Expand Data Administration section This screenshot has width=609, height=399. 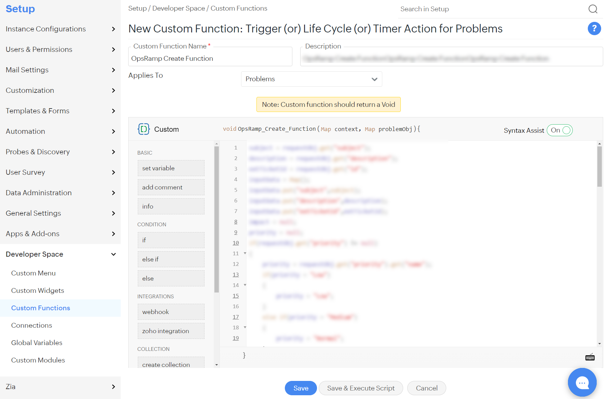click(60, 193)
